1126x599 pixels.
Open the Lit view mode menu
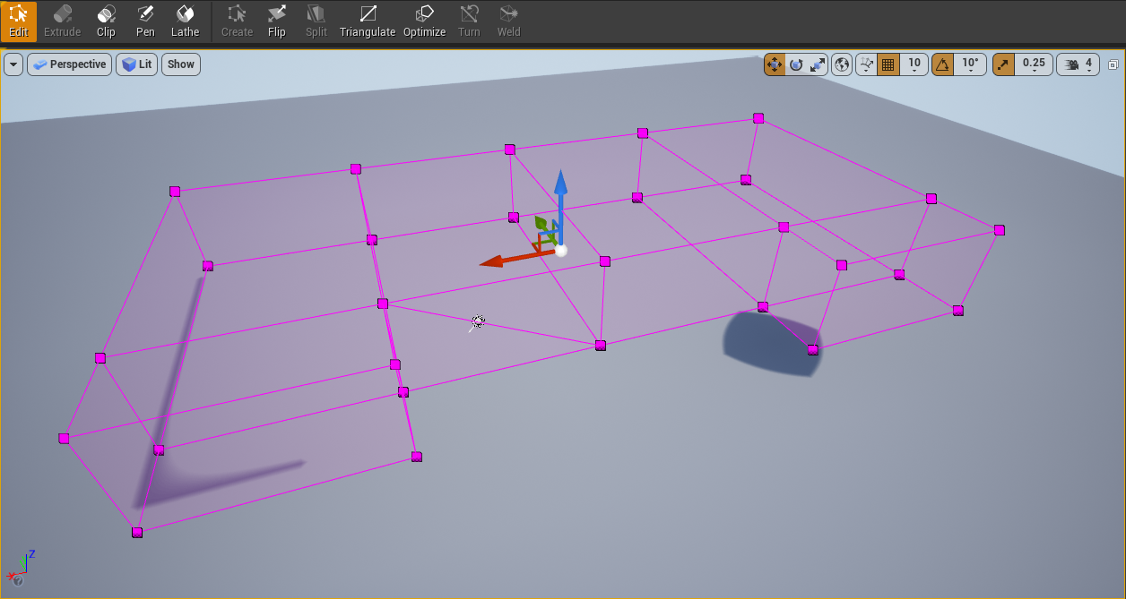[x=136, y=64]
